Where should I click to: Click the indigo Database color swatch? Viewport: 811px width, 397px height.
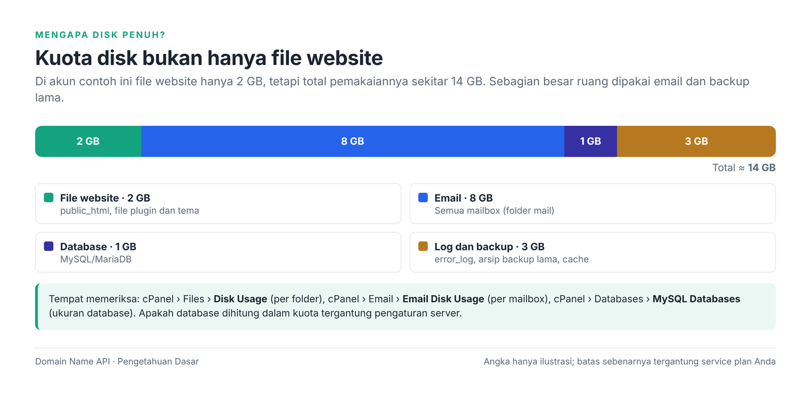[x=49, y=246]
